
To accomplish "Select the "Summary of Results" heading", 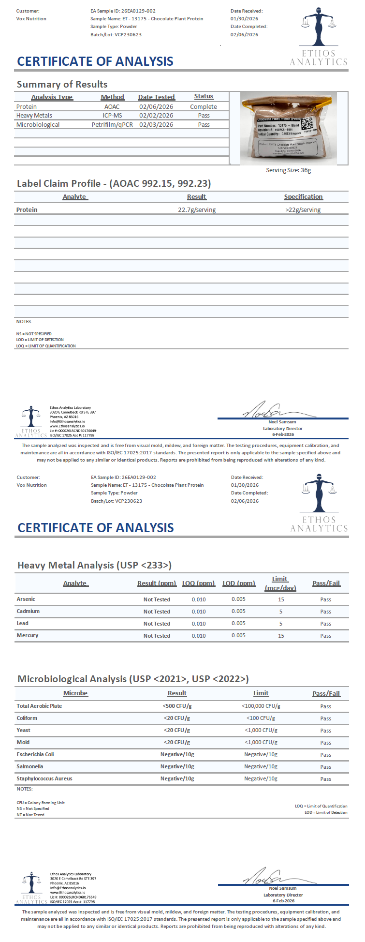I will pyautogui.click(x=62, y=84).
